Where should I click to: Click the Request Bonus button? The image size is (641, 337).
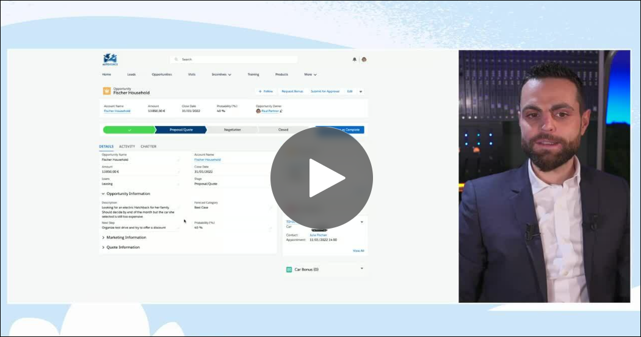[292, 91]
